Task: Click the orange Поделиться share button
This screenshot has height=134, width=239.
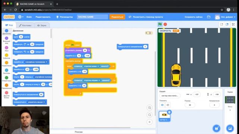Action: 117,17
